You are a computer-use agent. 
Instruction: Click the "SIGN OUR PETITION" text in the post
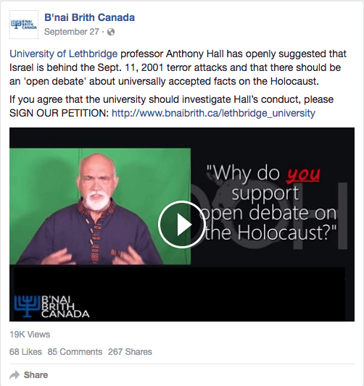[59, 113]
